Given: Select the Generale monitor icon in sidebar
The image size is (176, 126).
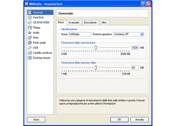Looking at the screenshot, I should point(30,12).
